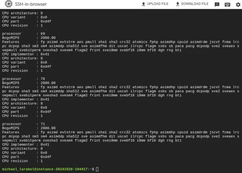This screenshot has width=242, height=173.
Task: Click the download arrow icon
Action: click(x=178, y=4)
